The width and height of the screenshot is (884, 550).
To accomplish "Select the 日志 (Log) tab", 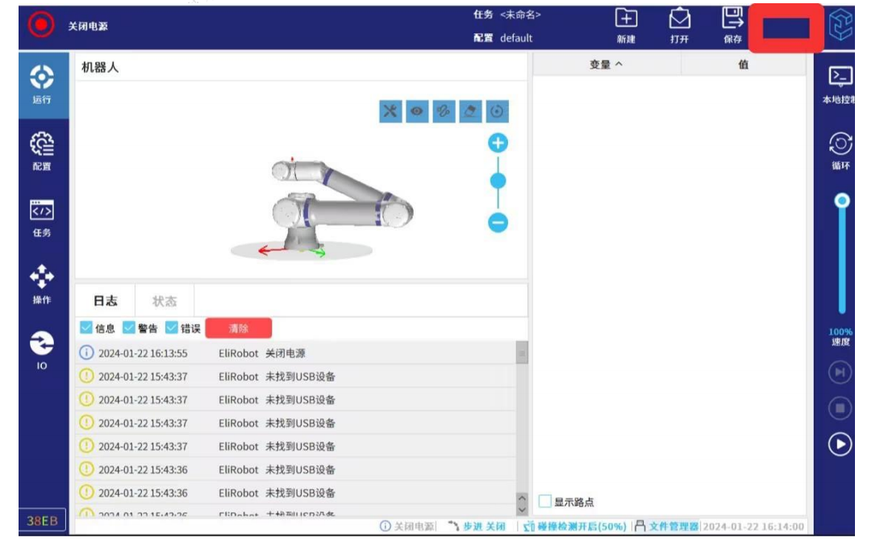I will tap(105, 301).
